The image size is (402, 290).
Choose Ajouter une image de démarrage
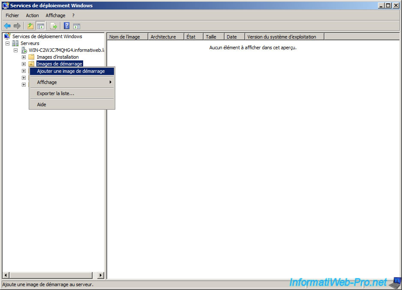71,71
